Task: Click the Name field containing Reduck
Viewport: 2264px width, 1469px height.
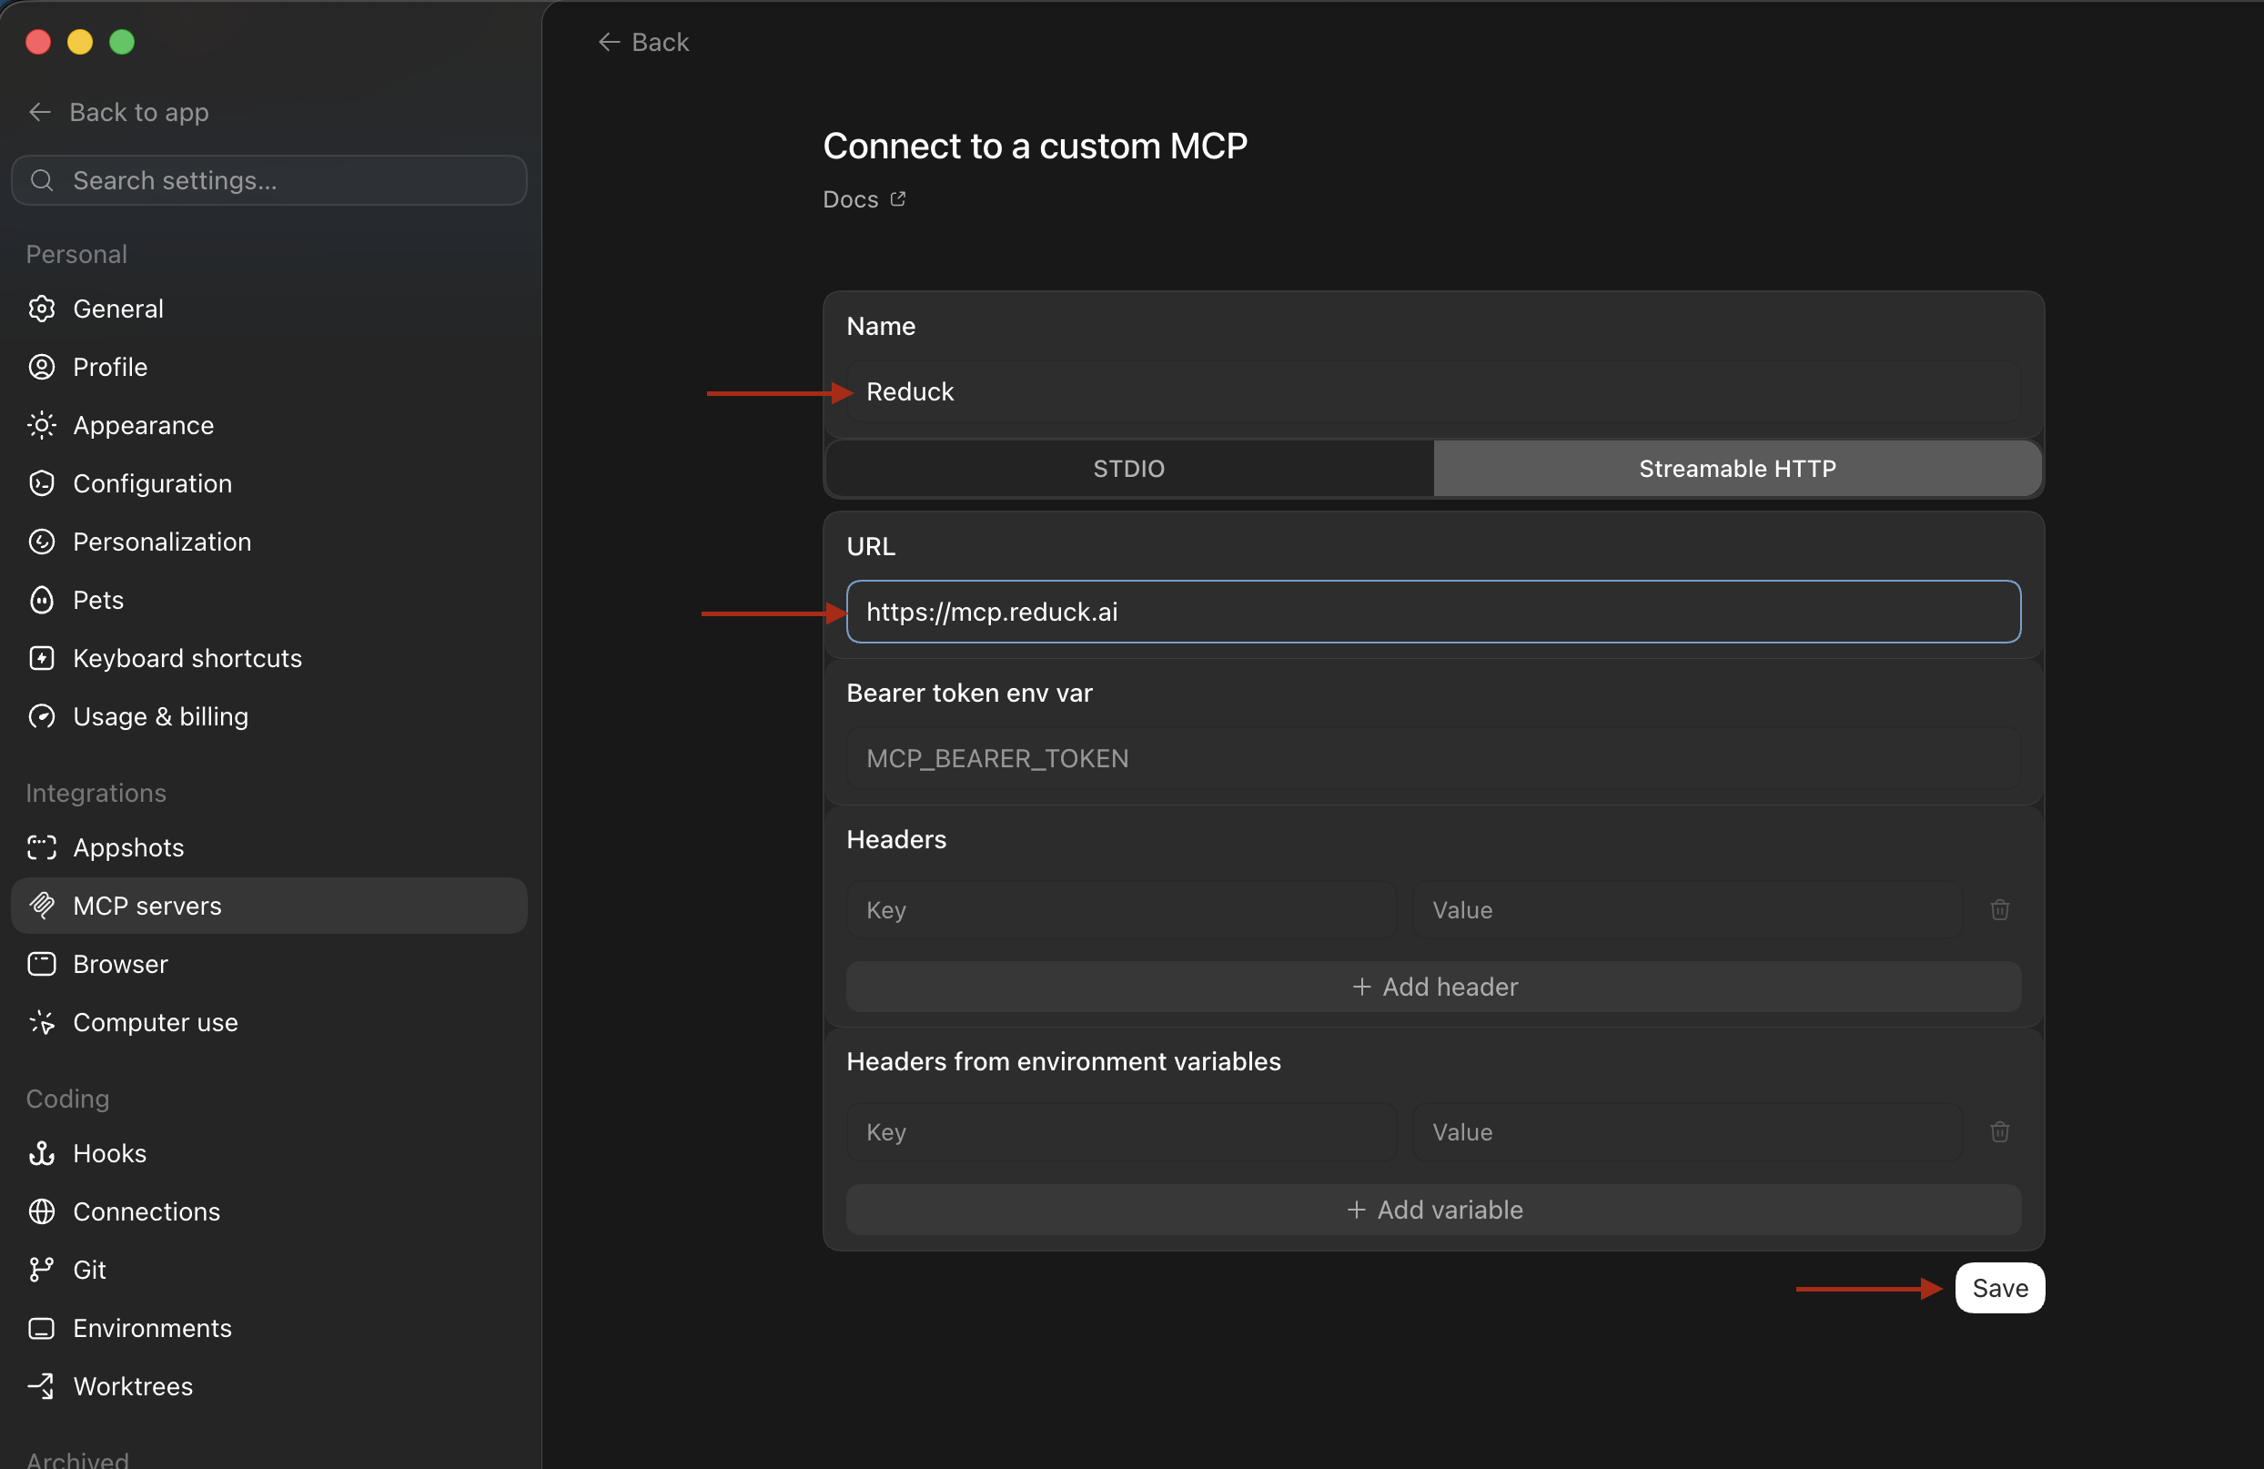Action: (1433, 391)
